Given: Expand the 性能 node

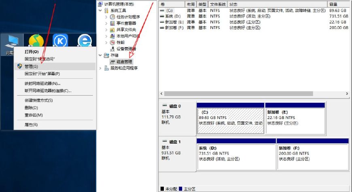Looking at the screenshot, I should click(106, 42).
